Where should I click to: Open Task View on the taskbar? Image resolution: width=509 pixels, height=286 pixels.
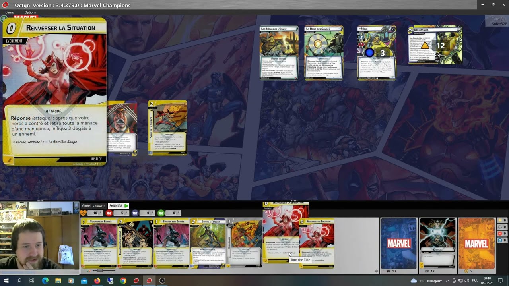point(32,281)
